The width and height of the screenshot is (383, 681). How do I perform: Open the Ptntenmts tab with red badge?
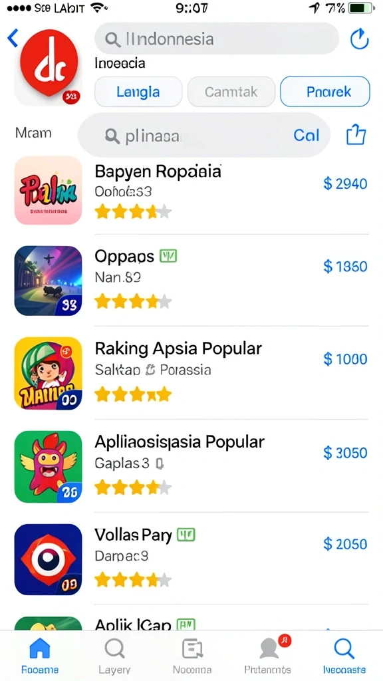tap(267, 656)
